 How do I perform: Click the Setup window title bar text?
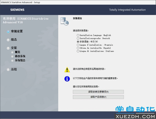click(x=20, y=2)
